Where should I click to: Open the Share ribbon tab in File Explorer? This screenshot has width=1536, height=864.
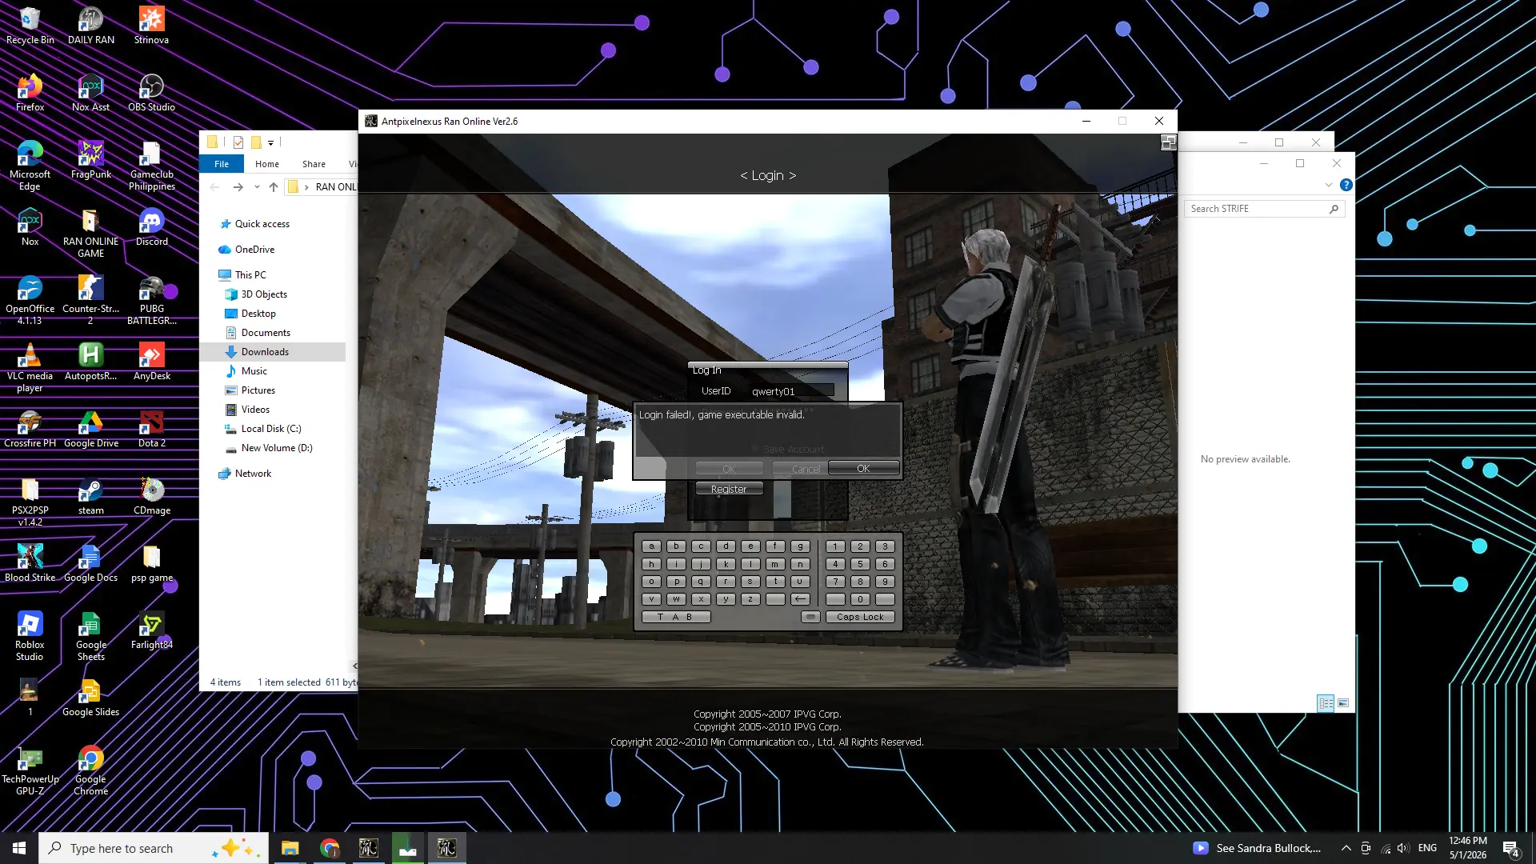pyautogui.click(x=314, y=164)
